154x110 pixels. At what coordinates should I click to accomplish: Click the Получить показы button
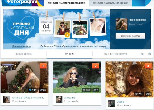coord(130,36)
